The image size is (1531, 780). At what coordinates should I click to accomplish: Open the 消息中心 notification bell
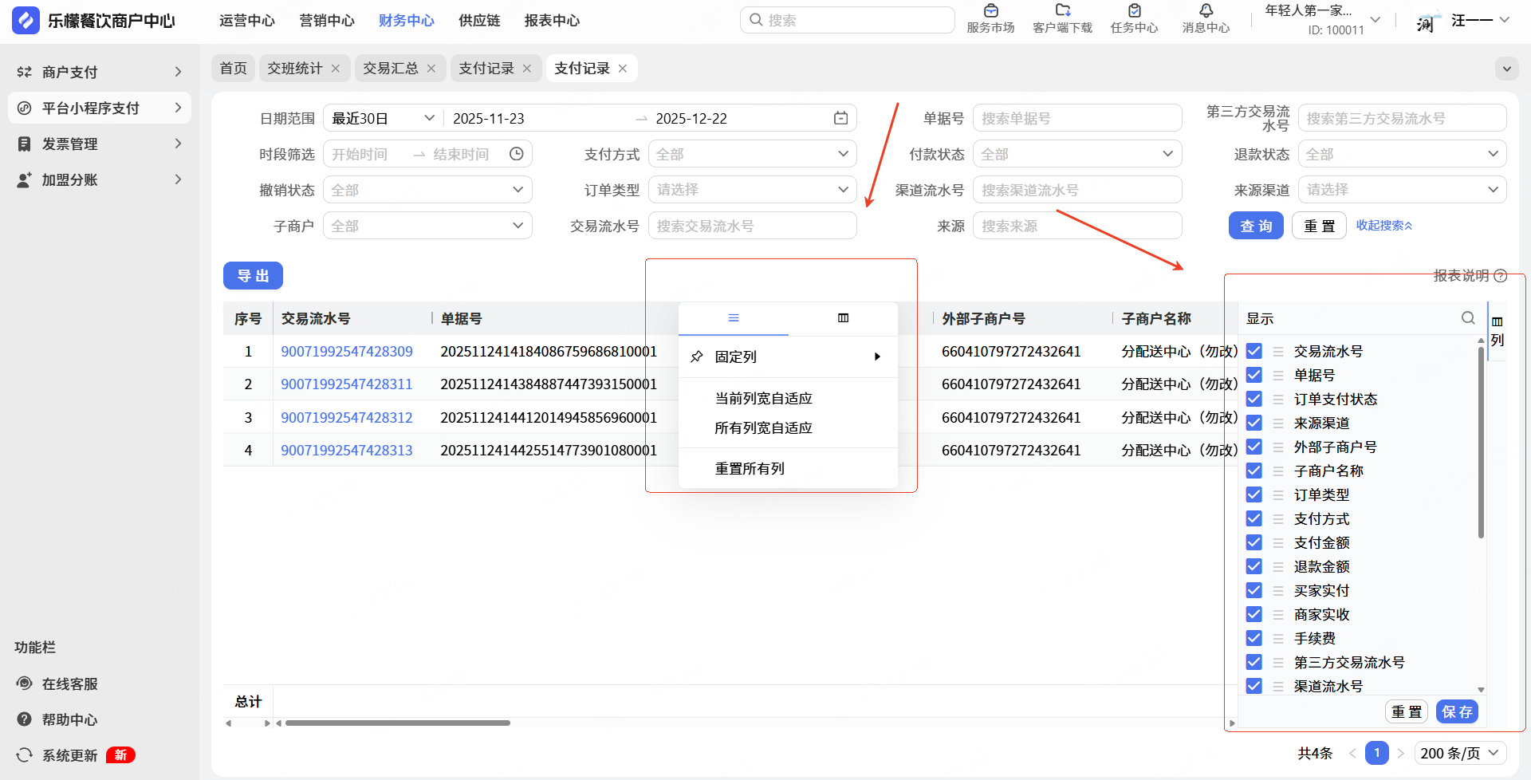[1206, 10]
